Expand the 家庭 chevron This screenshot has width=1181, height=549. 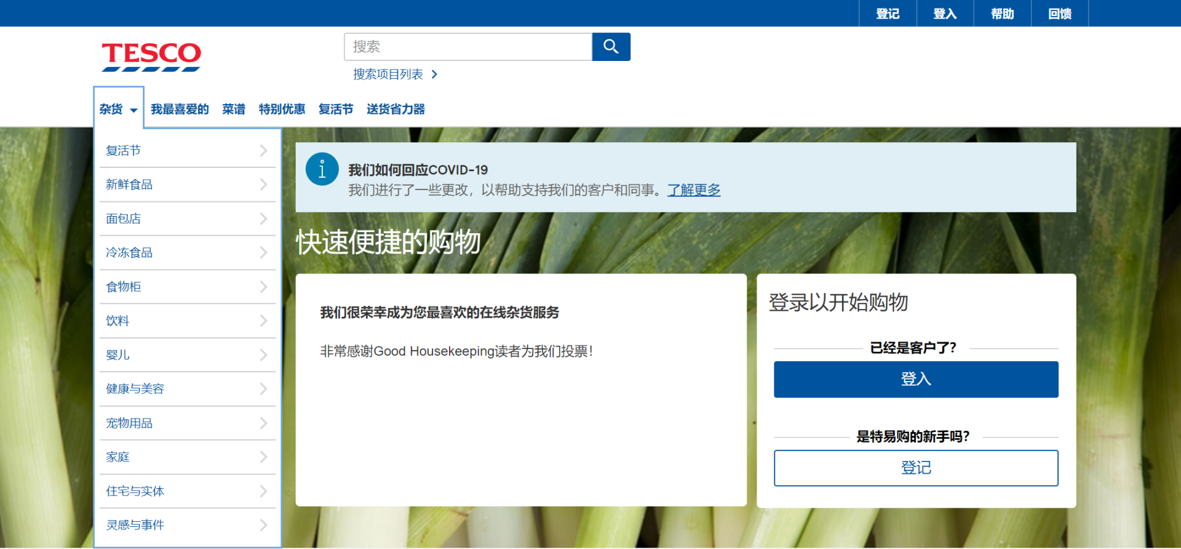click(x=263, y=457)
